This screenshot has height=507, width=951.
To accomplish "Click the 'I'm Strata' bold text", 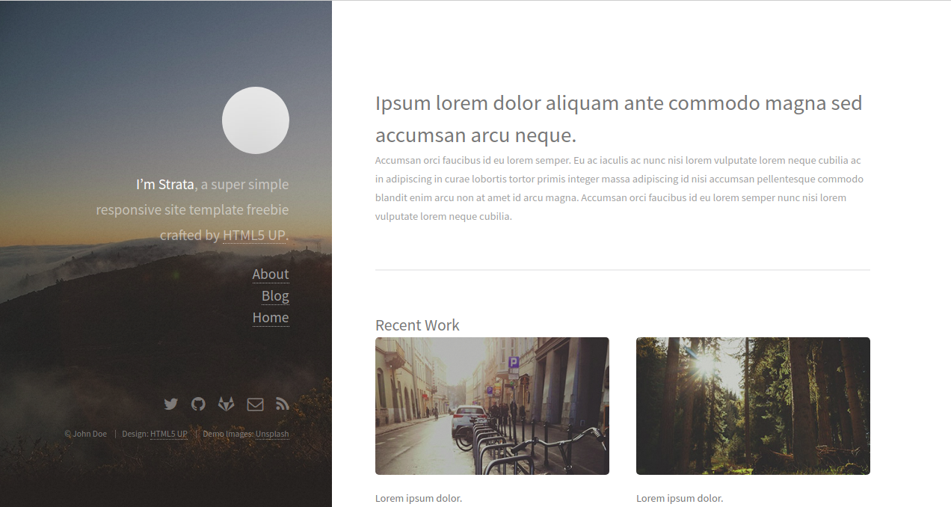I will (x=165, y=184).
